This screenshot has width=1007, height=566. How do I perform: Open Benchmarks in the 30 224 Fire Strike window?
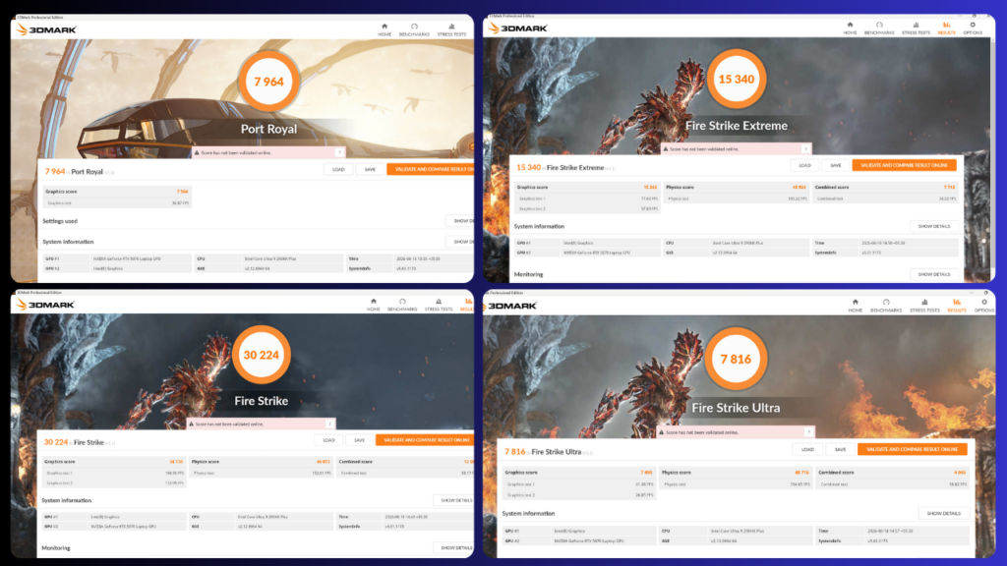(x=402, y=305)
